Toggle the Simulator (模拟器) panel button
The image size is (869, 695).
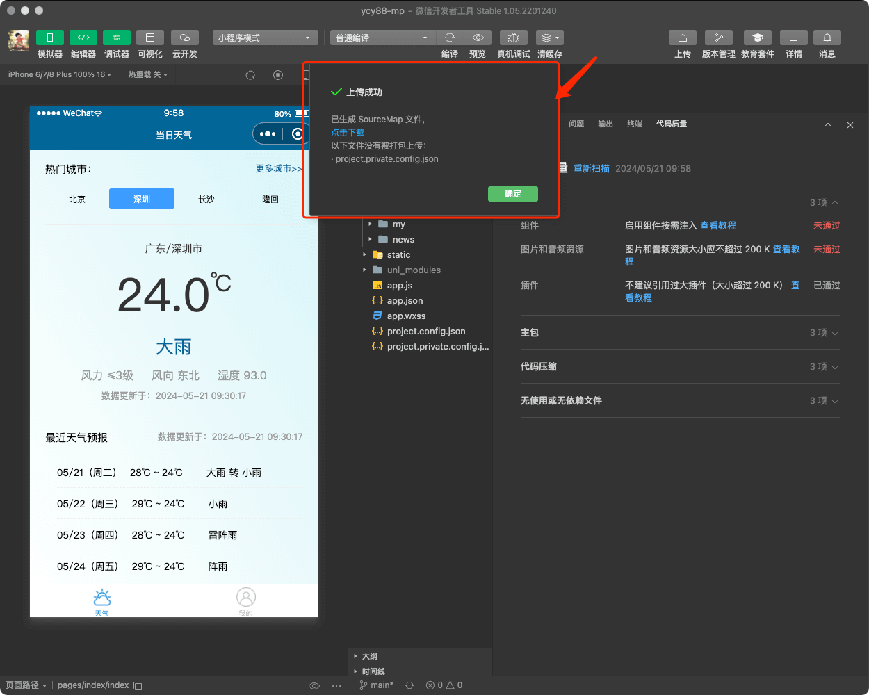pyautogui.click(x=49, y=38)
